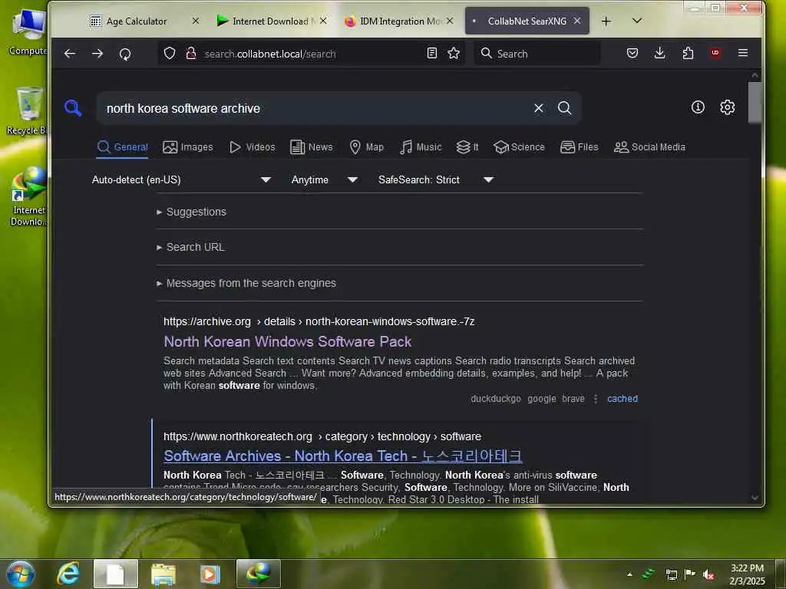This screenshot has height=589, width=786.
Task: Open the Anytime time range dropdown
Action: click(x=325, y=179)
